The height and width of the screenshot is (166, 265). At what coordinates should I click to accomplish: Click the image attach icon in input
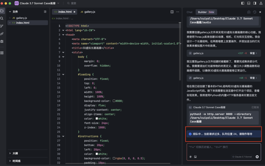pos(195,157)
